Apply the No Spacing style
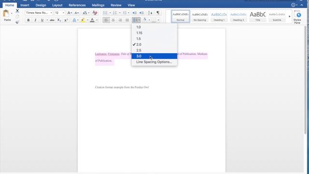Viewport: 309px width, 174px height. coord(199,16)
